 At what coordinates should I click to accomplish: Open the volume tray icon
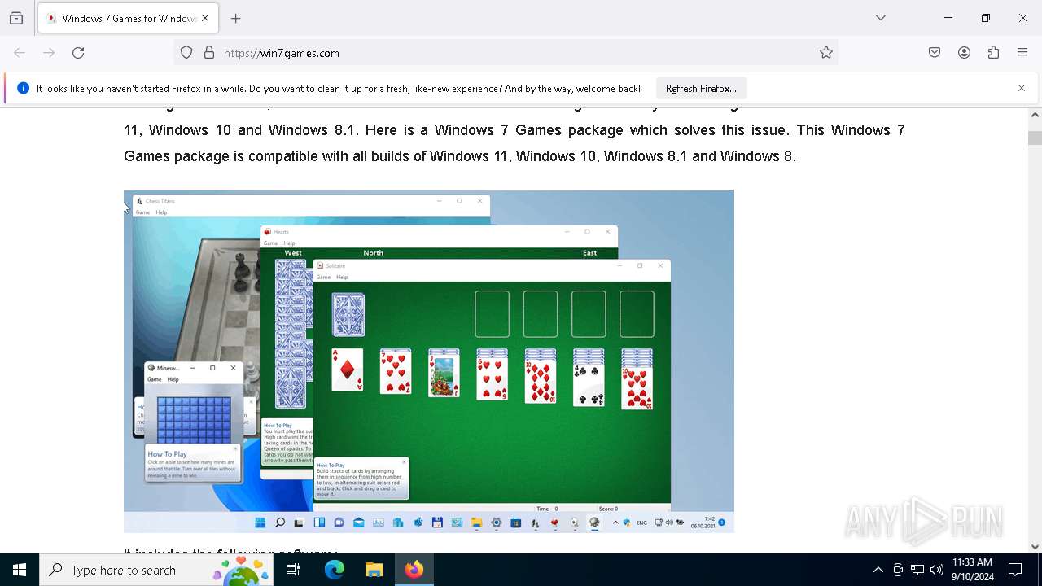click(x=937, y=570)
